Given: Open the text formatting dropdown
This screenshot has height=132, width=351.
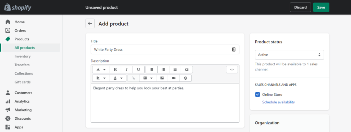Looking at the screenshot, I should point(101,69).
